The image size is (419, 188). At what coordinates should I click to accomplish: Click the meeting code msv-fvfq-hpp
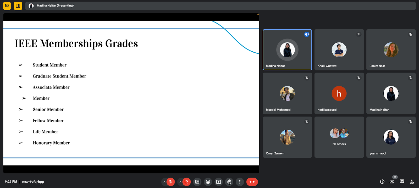click(33, 182)
